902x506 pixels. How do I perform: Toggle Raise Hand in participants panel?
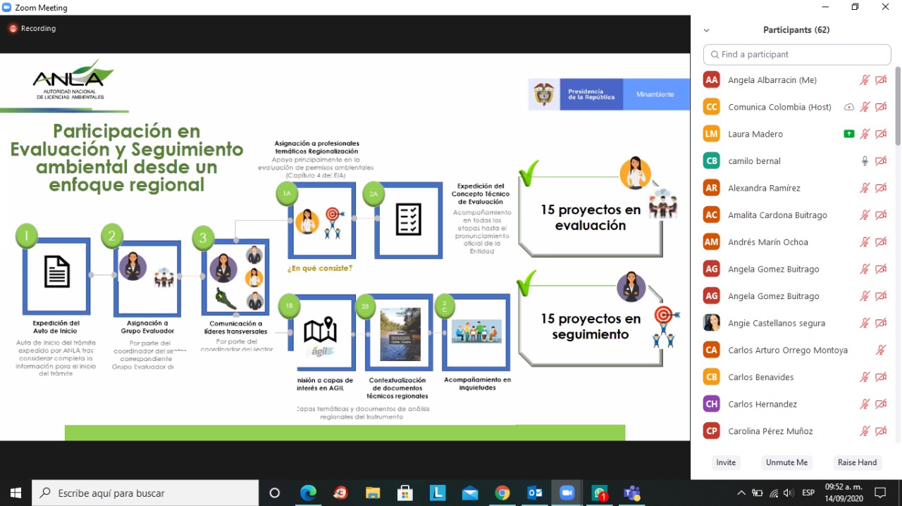857,462
